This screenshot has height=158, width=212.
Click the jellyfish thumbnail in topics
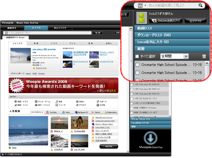coord(67,64)
